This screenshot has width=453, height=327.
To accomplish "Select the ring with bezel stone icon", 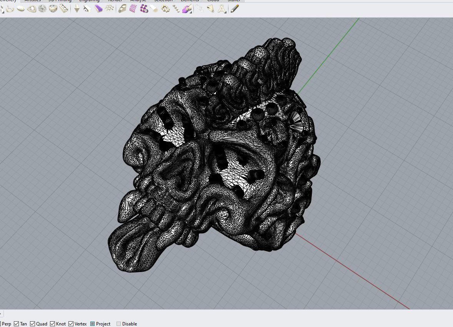I will tap(53, 9).
